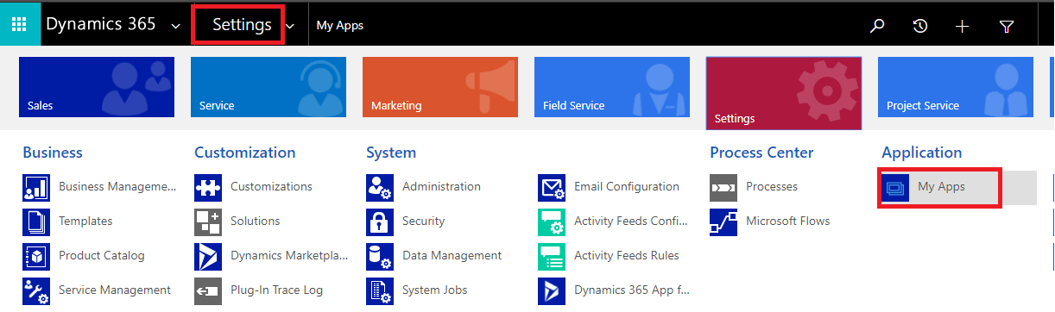Open Dynamics Marketplace link
This screenshot has width=1055, height=312.
tap(289, 256)
